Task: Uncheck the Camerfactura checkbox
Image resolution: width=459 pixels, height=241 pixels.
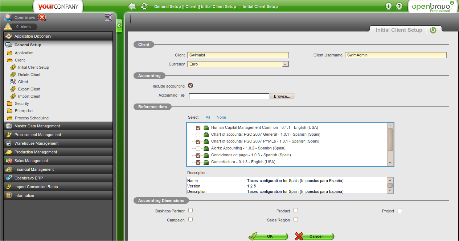Action: pyautogui.click(x=198, y=162)
